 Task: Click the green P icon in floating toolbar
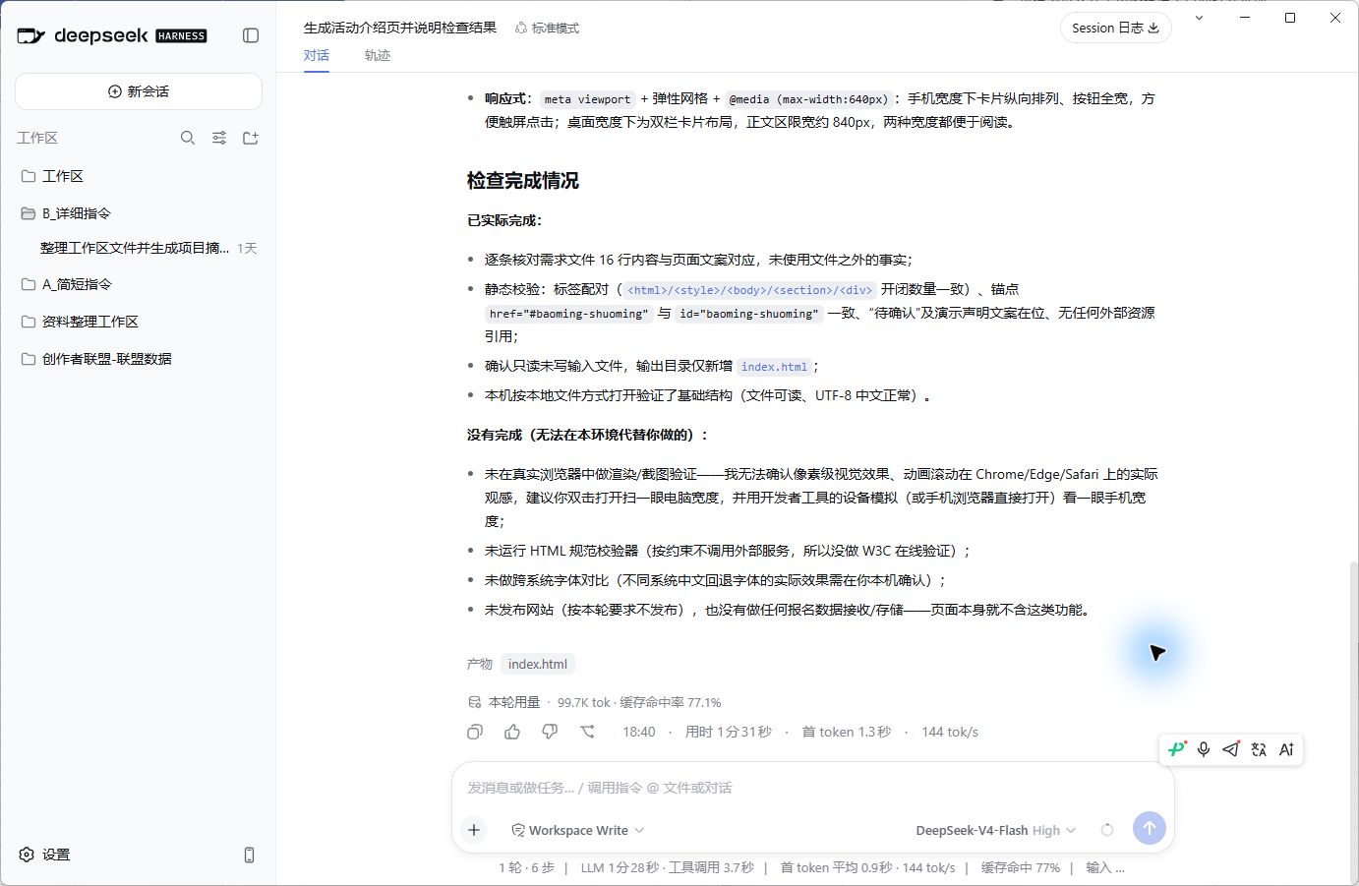(1177, 749)
